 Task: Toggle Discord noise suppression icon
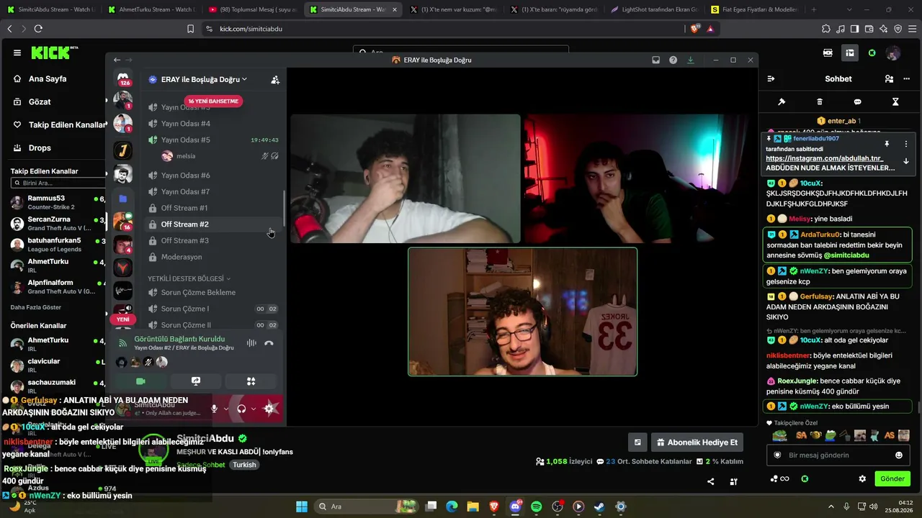coord(251,343)
